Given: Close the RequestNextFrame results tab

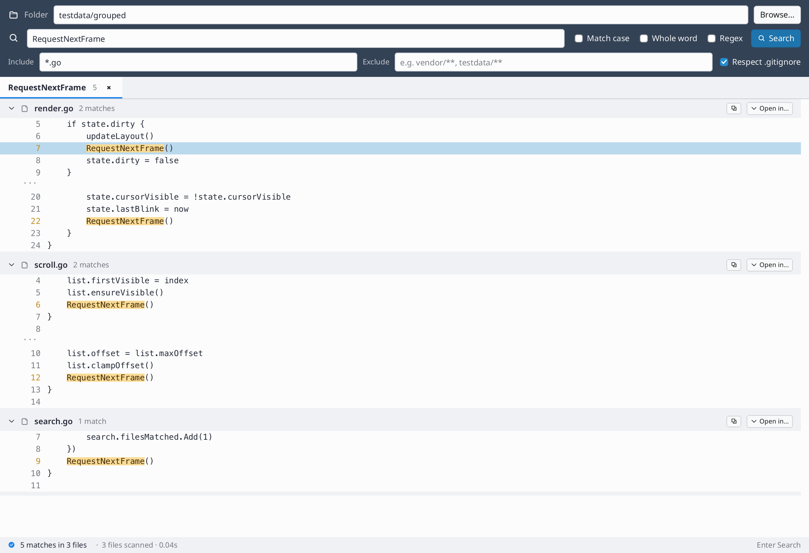Looking at the screenshot, I should click(109, 87).
